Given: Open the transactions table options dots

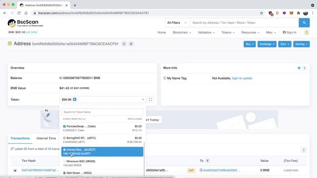Looking at the screenshot, I should [x=304, y=150].
